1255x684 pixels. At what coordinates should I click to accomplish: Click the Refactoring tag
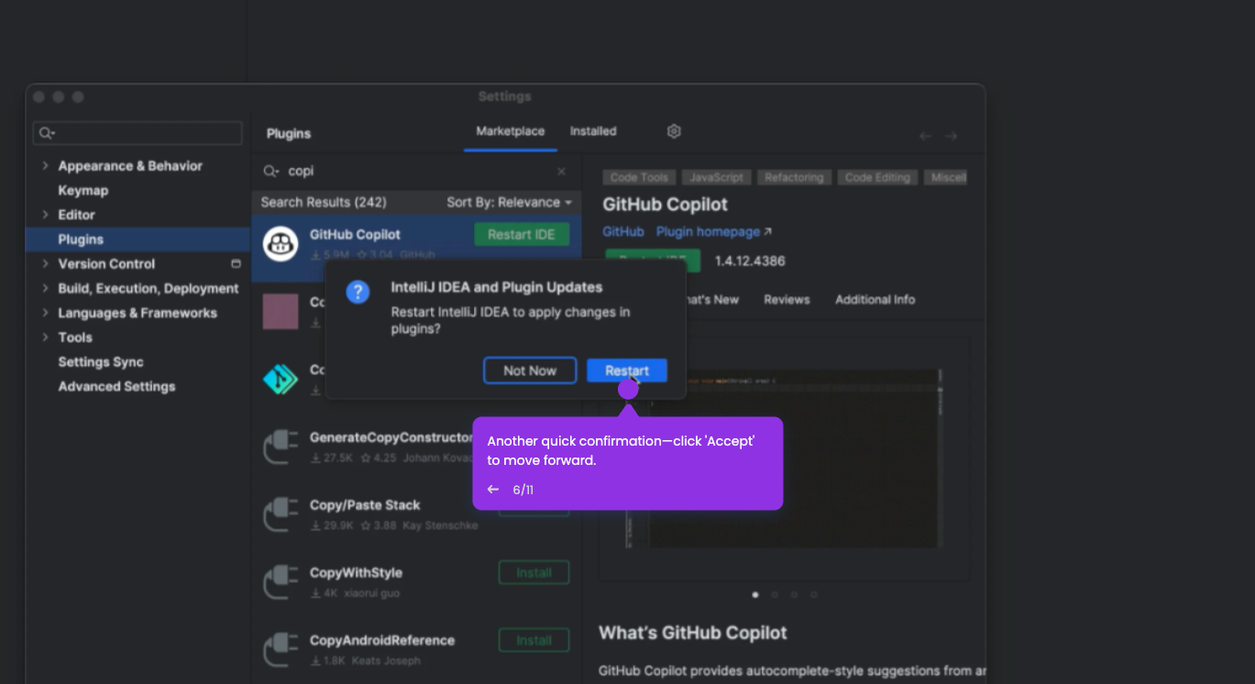[x=795, y=178]
